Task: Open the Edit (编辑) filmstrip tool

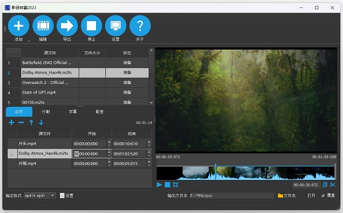Action: [x=43, y=26]
